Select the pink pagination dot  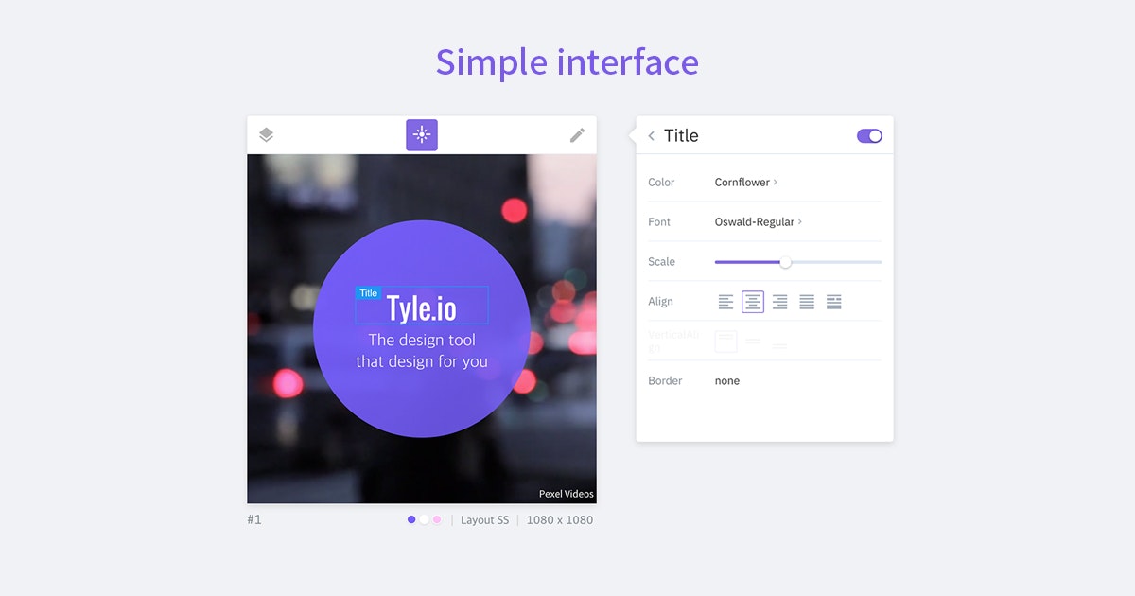click(x=438, y=519)
